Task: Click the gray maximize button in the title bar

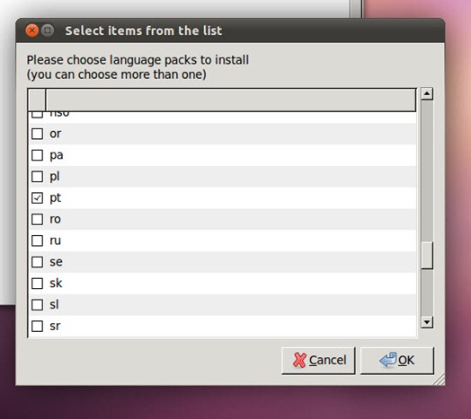Action: [48, 31]
